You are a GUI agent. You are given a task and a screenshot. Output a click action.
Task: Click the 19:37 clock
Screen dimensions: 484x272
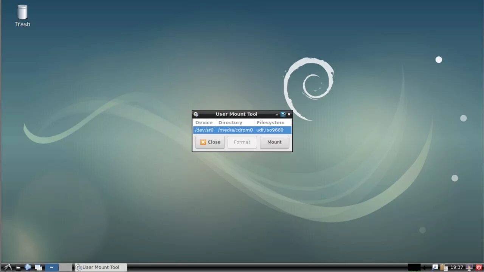[457, 267]
